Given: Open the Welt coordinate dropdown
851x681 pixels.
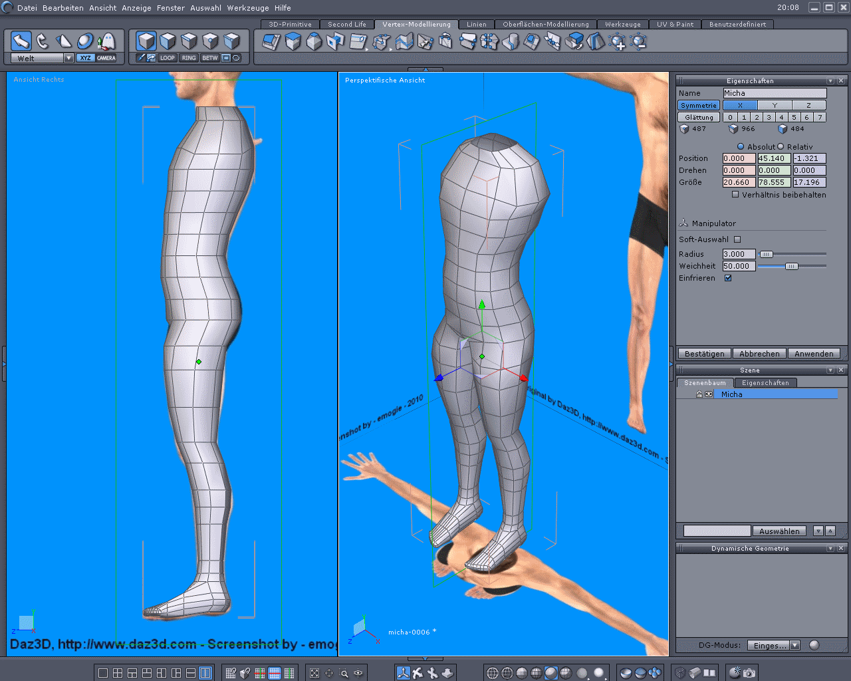Looking at the screenshot, I should 68,58.
